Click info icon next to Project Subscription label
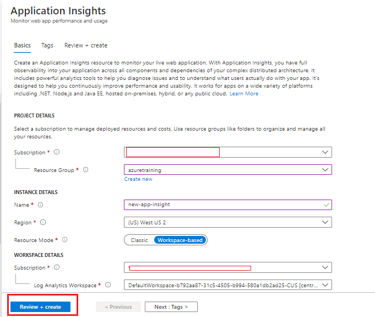Image resolution: width=375 pixels, height=317 pixels. coord(57,152)
